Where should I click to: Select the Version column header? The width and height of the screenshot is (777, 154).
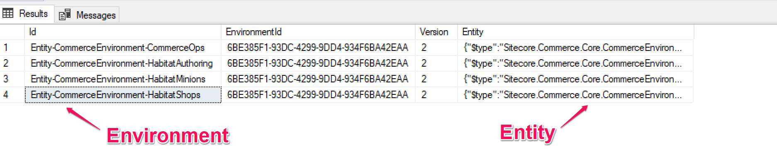(436, 32)
